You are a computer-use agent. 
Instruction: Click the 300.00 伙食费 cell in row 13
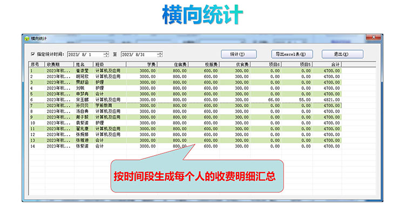[241, 141]
